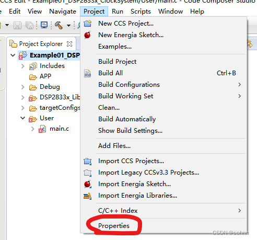Image resolution: width=257 pixels, height=240 pixels.
Task: Click the targetConfigs folder icon
Action: coord(33,108)
